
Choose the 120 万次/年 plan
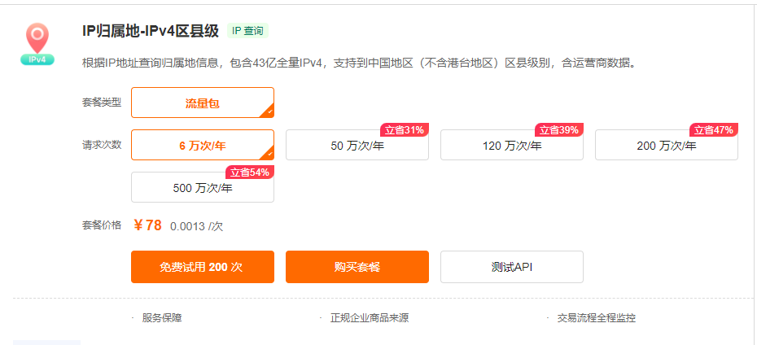point(511,146)
